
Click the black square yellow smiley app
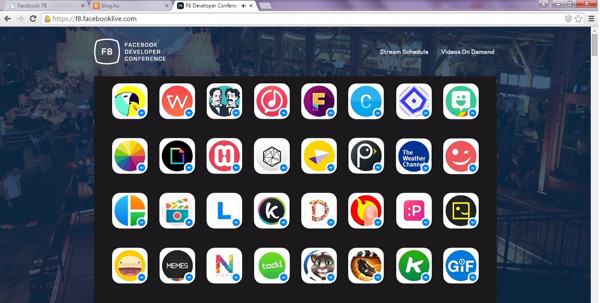461,211
